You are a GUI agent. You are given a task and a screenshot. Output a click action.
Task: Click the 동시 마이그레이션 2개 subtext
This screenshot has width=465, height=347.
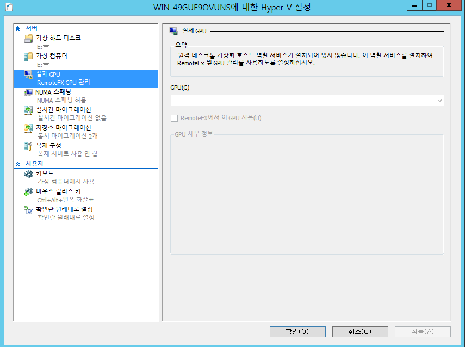click(67, 136)
